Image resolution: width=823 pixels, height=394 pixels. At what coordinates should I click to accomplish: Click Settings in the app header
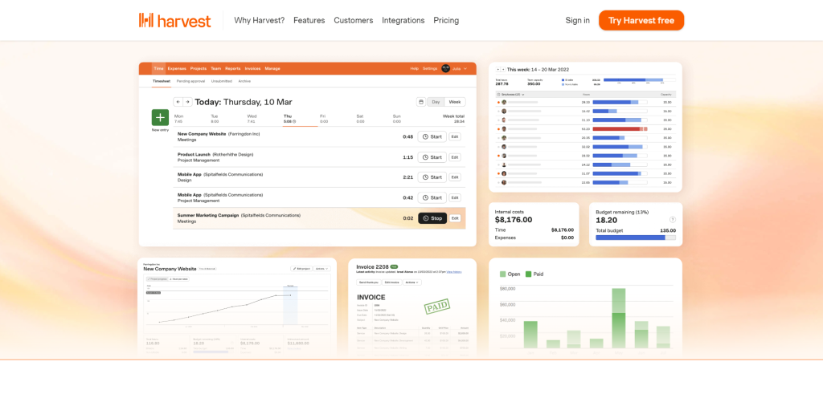pyautogui.click(x=430, y=69)
